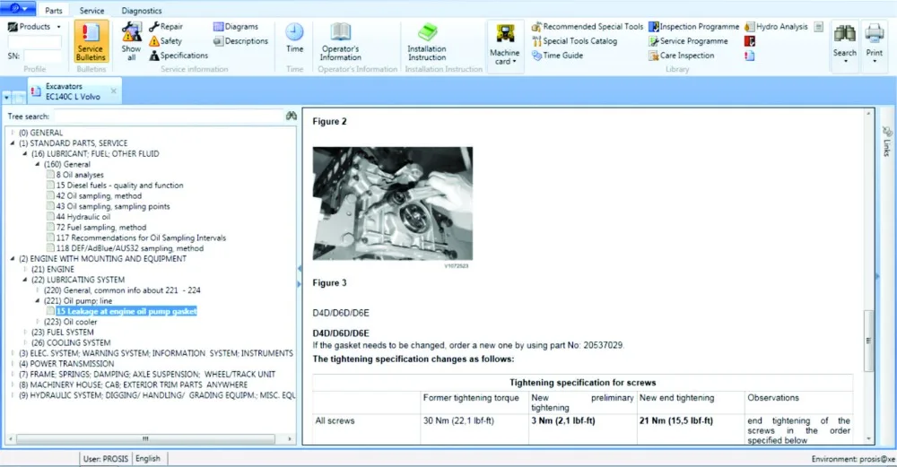Collapse (22) LUBRICATING SYSTEM node
The image size is (897, 467).
[24, 280]
